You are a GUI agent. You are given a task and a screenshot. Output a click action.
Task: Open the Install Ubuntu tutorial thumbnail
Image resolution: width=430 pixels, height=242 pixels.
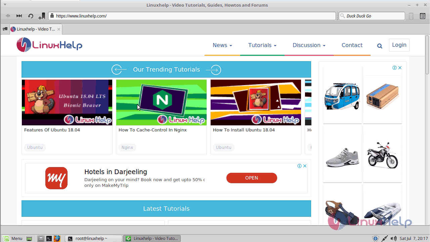pyautogui.click(x=256, y=103)
